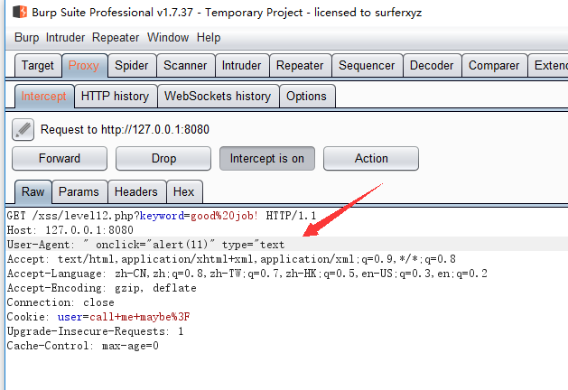Open the Help menu
Screen dimensions: 568x390
pyautogui.click(x=209, y=37)
